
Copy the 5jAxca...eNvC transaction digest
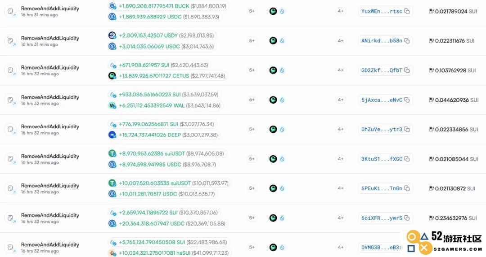click(x=407, y=100)
